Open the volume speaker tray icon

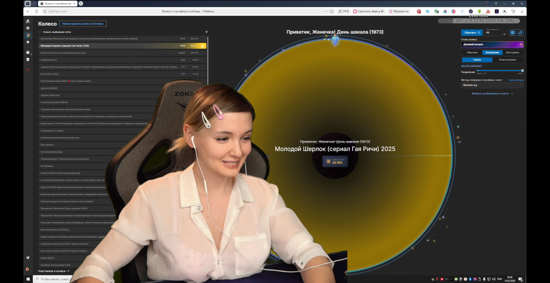[494, 279]
